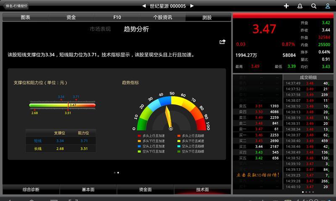This screenshot has height=201, width=336.
Task: Click the 买三 3.44 order row
Action: [x=259, y=147]
